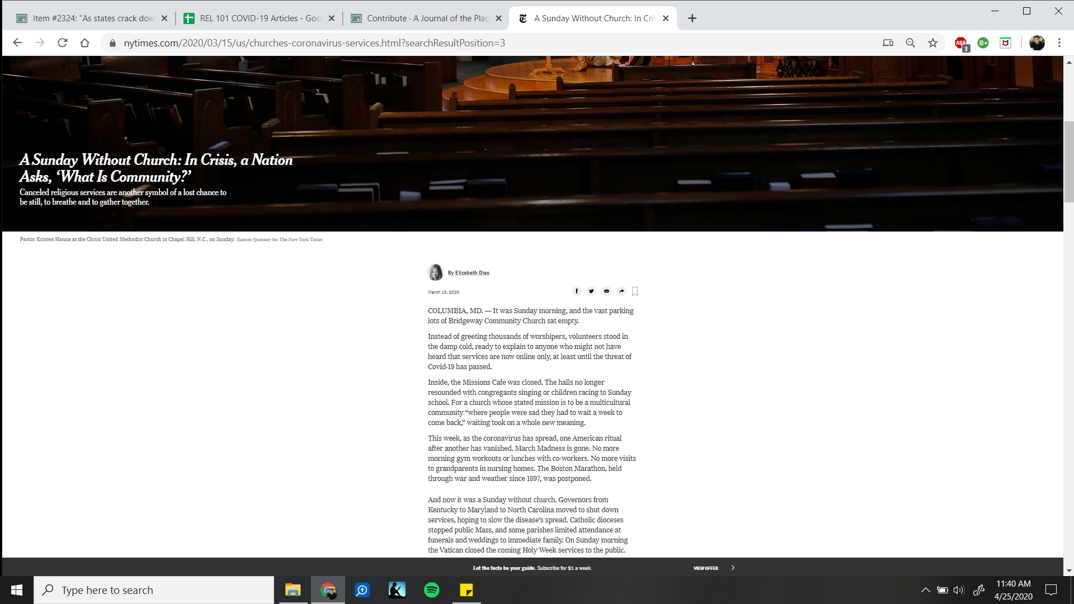
Task: Toggle the system volume speaker icon
Action: (959, 590)
